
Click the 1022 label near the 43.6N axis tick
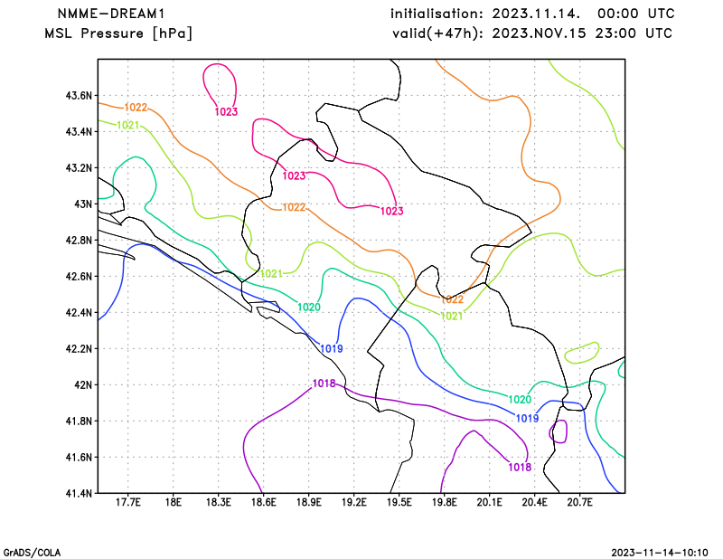(136, 108)
